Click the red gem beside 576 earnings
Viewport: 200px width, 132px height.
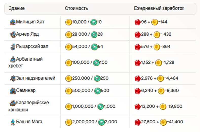click(137, 47)
